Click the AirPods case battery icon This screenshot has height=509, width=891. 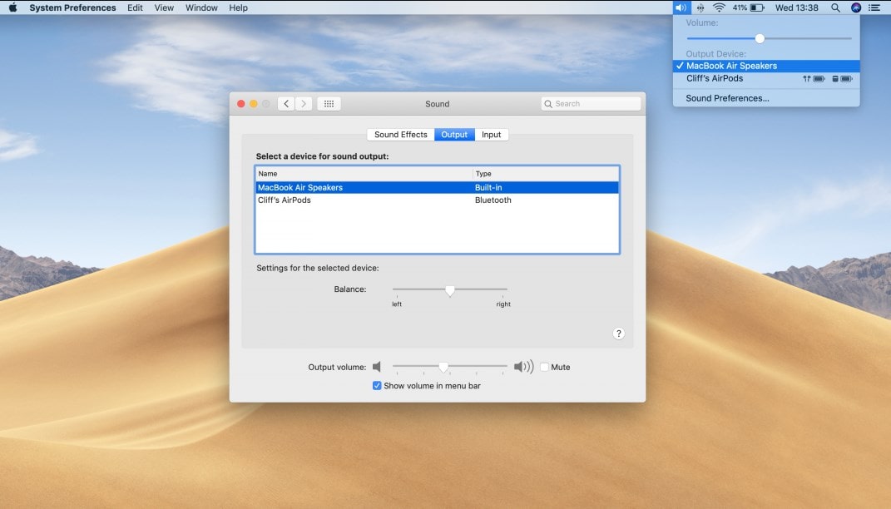click(842, 79)
